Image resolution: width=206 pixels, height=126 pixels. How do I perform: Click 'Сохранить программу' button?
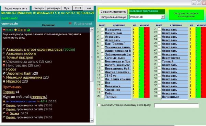(113, 12)
